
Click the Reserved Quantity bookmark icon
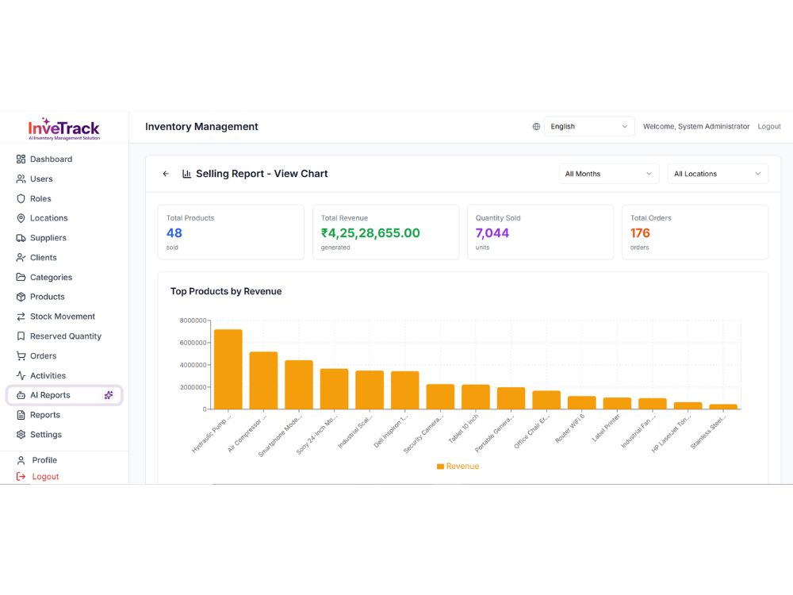21,336
